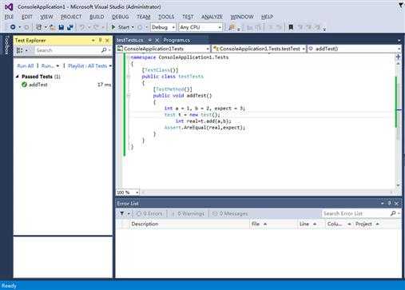The height and width of the screenshot is (290, 405).
Task: Sort by the Description column header
Action: (x=189, y=224)
